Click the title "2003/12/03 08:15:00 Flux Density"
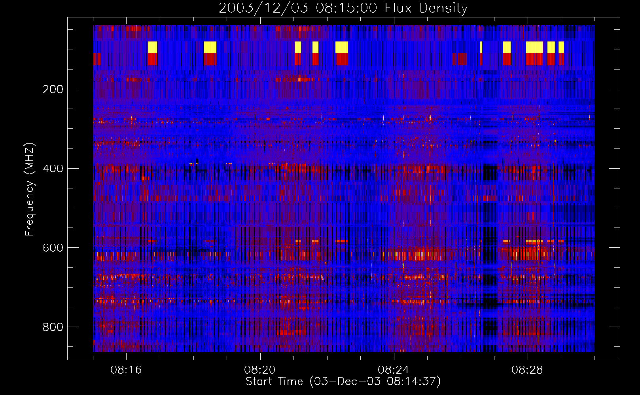This screenshot has height=395, width=640. click(x=343, y=8)
